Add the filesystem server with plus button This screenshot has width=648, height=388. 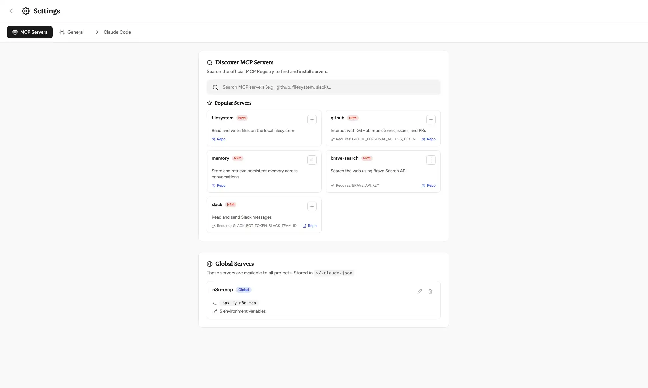[x=312, y=119]
